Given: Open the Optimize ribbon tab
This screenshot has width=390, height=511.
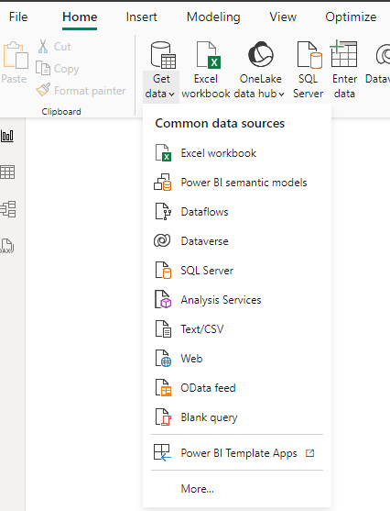Looking at the screenshot, I should pyautogui.click(x=351, y=17).
